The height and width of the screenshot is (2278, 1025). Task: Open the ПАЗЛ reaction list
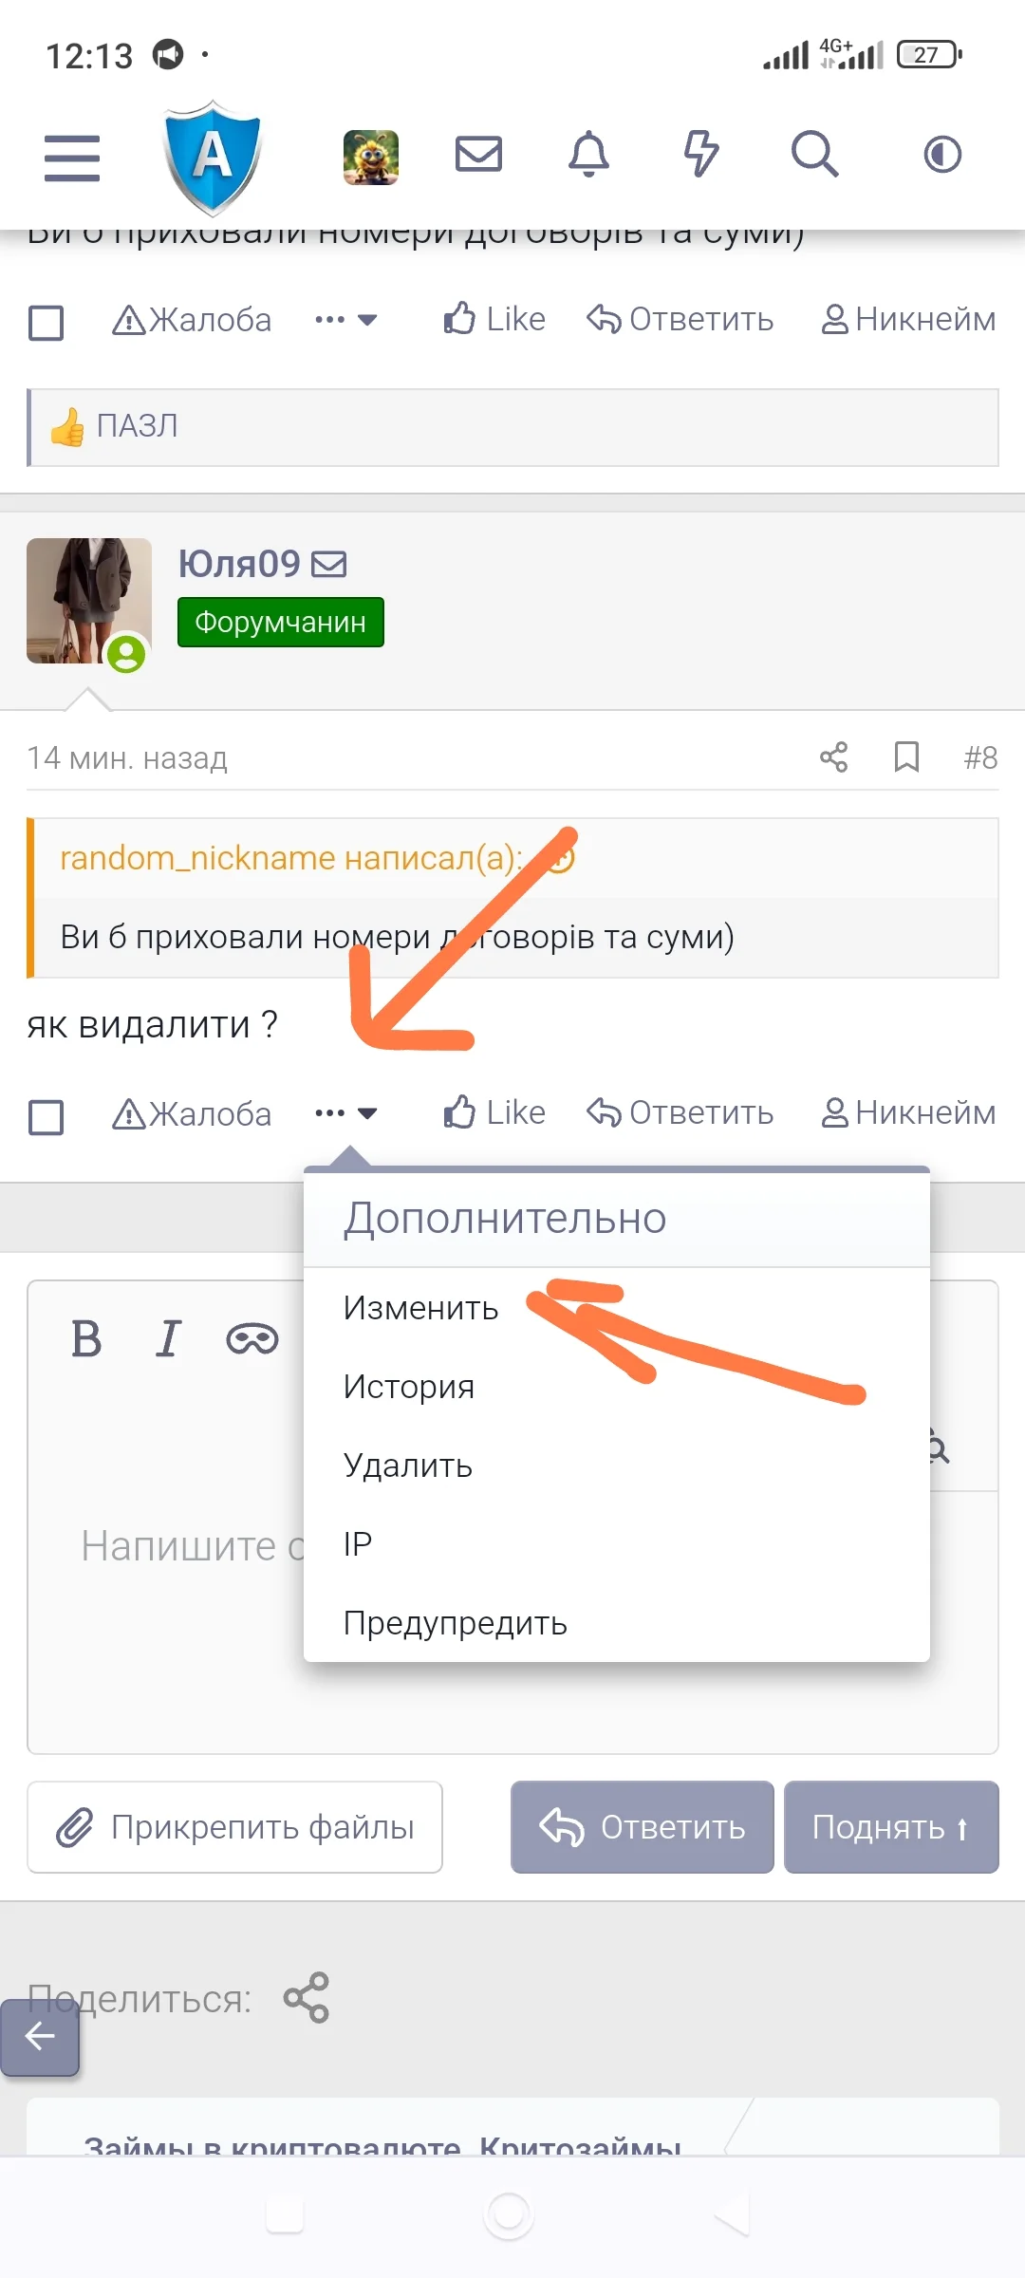pyautogui.click(x=137, y=426)
